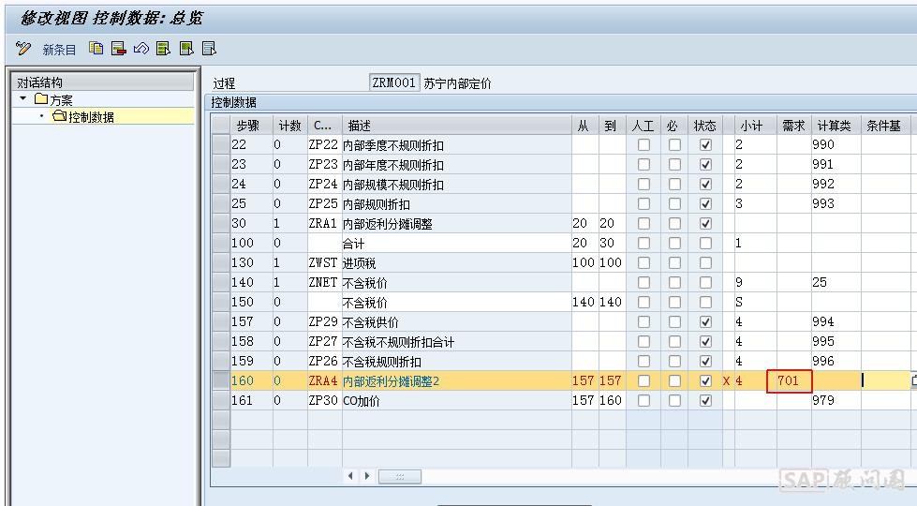Check 必 checkbox for ZP30 CO加价 row
This screenshot has height=506, width=917.
[x=674, y=401]
